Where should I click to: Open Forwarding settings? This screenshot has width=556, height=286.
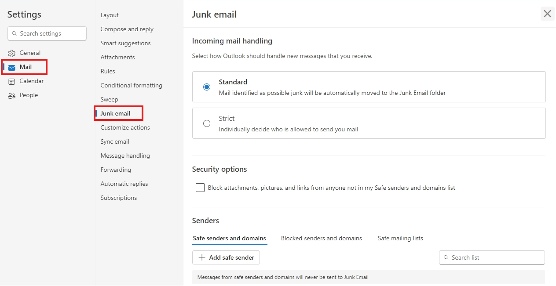pyautogui.click(x=116, y=170)
